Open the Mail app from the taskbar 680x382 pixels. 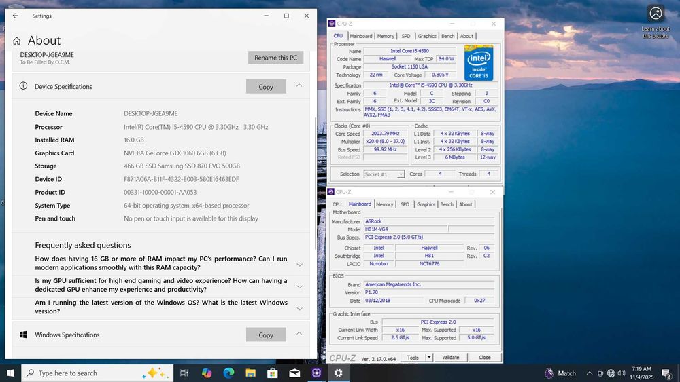pos(294,373)
